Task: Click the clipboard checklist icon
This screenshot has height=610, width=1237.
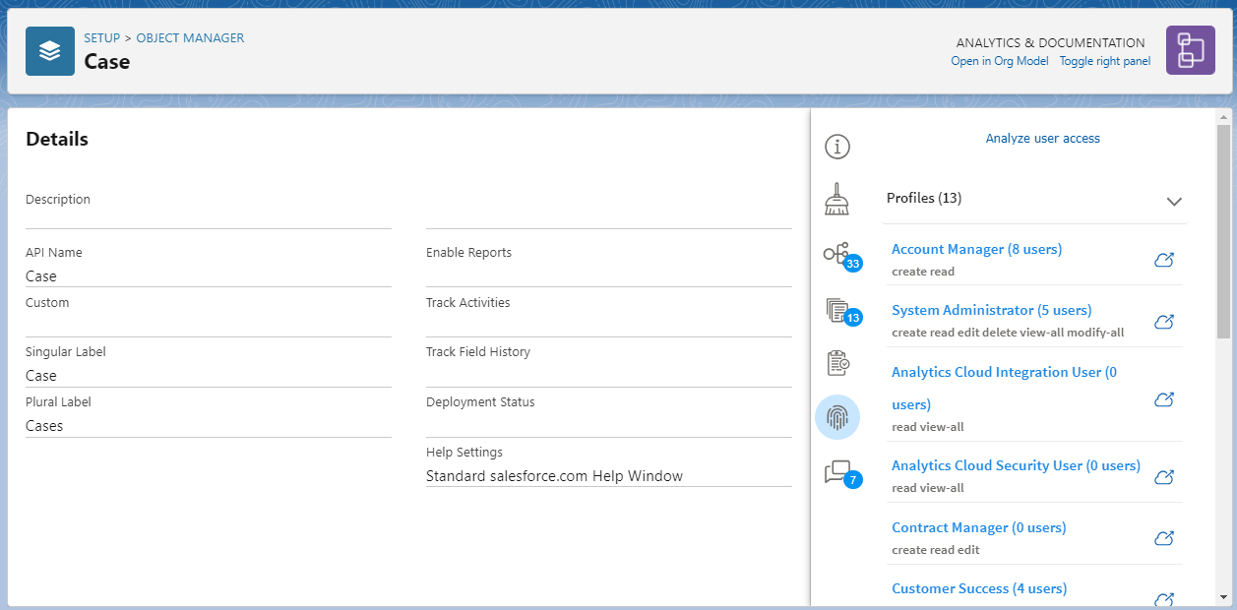Action: pyautogui.click(x=836, y=361)
